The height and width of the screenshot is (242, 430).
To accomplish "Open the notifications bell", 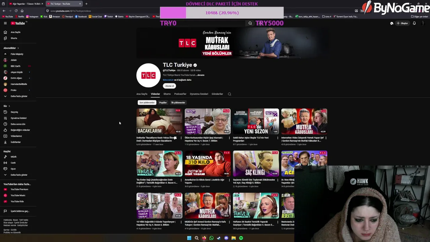I will [414, 23].
